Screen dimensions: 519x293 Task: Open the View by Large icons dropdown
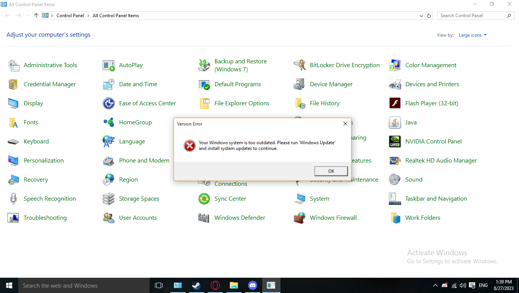click(x=472, y=35)
